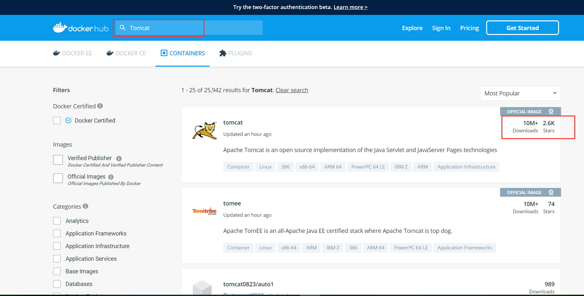Enable the Docker Certified checkbox

[57, 121]
